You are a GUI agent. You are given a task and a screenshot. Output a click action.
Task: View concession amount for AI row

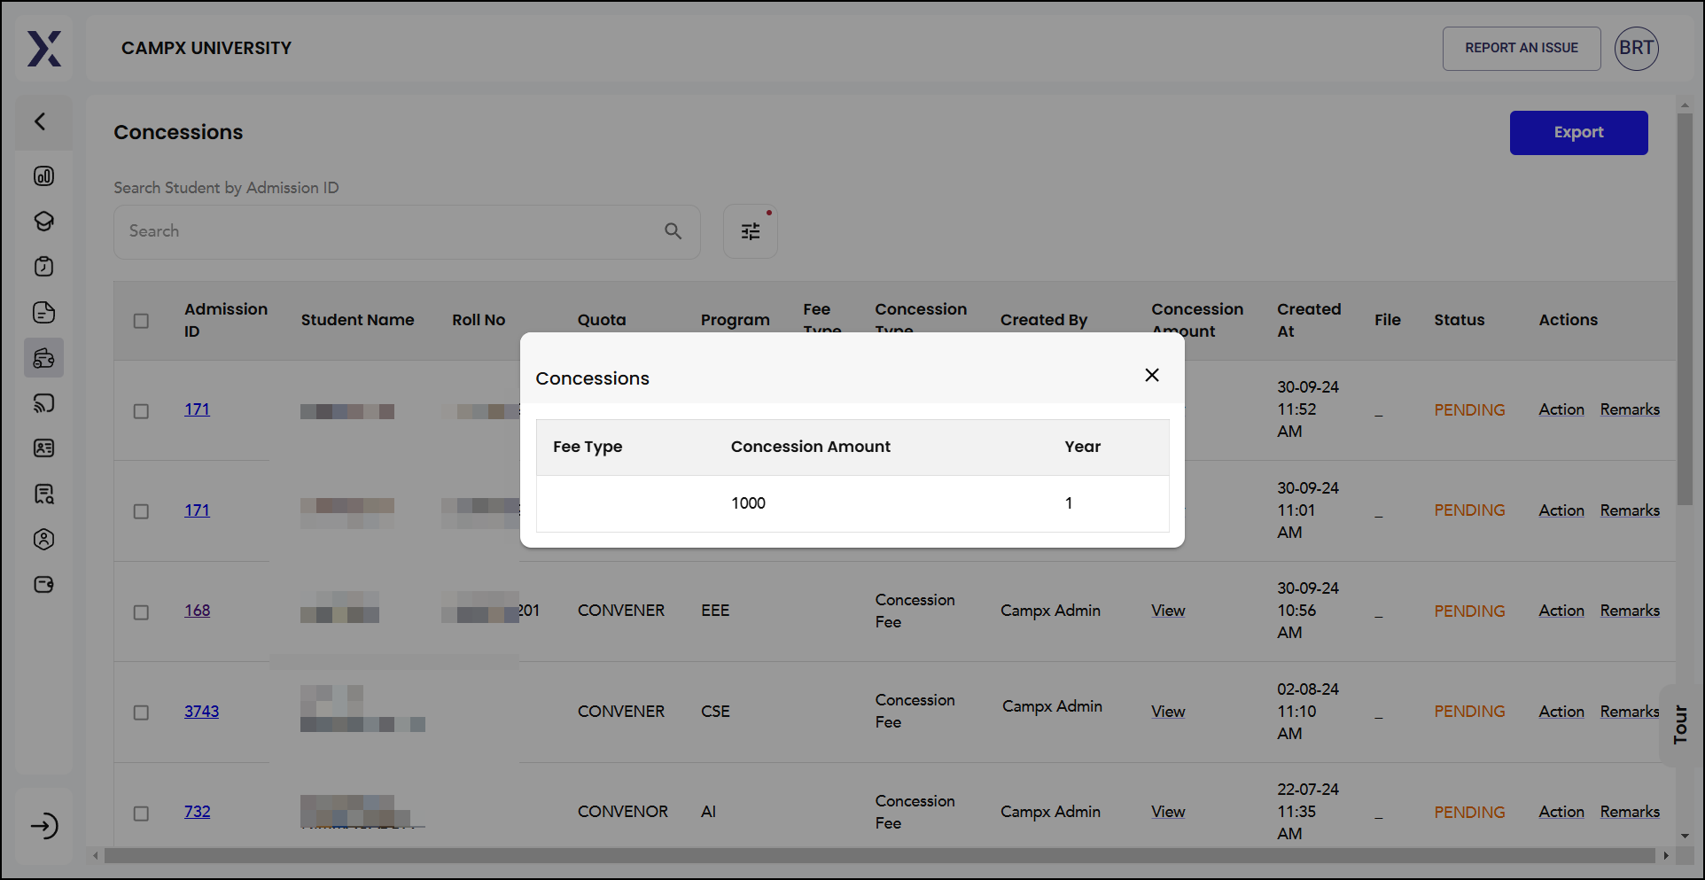(1168, 812)
